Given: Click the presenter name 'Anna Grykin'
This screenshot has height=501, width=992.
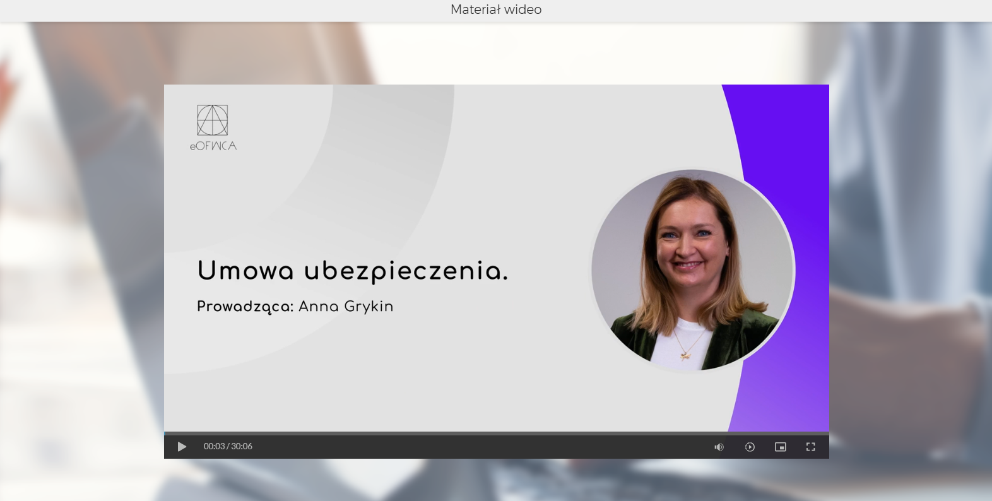Looking at the screenshot, I should click(346, 307).
